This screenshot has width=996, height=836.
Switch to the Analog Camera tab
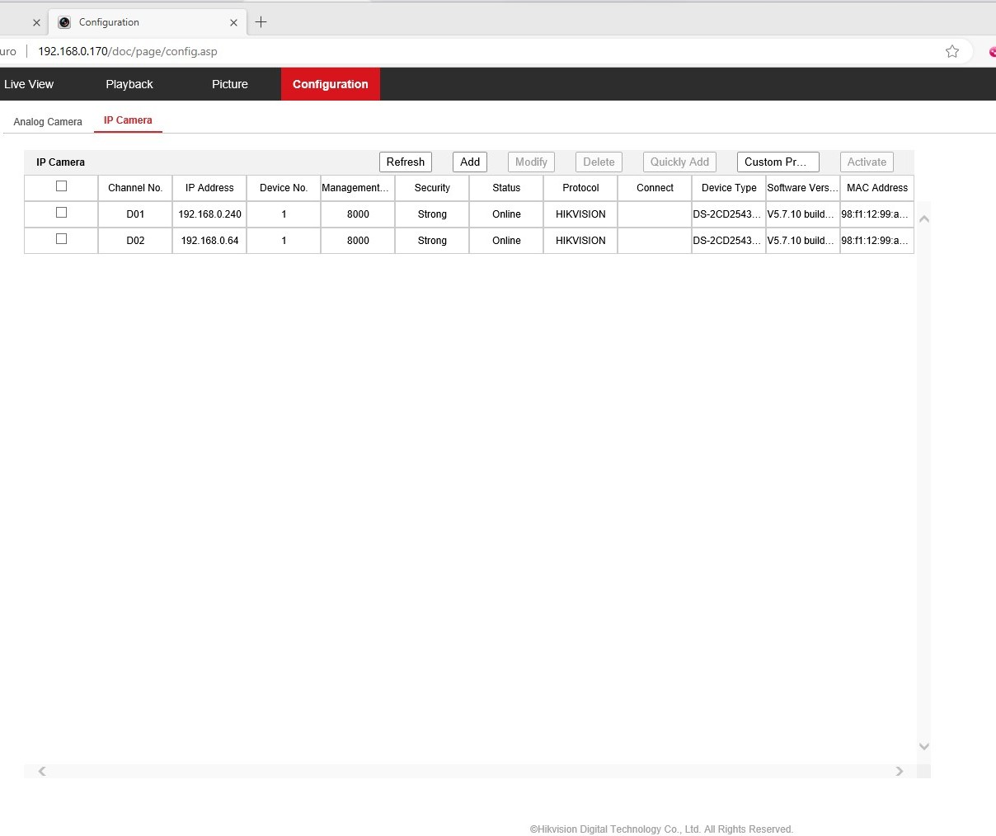(48, 122)
